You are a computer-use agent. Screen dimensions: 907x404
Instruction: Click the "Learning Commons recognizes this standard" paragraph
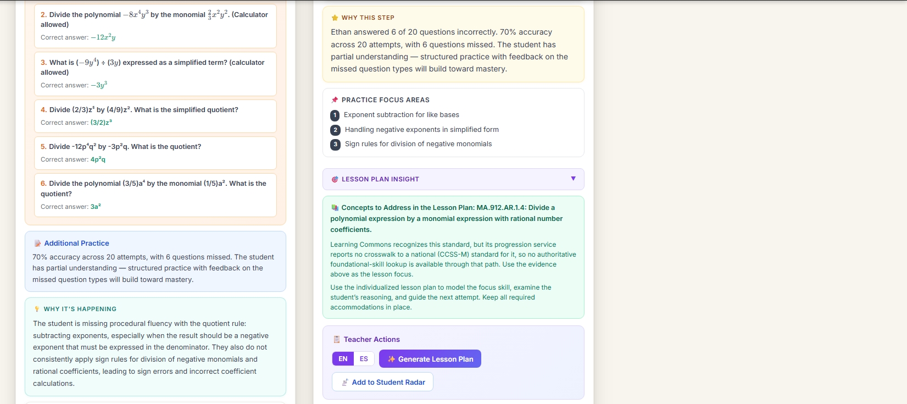453,259
